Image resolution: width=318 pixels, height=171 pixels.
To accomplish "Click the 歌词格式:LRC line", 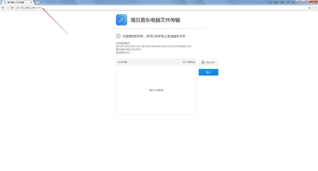I will coord(123,53).
